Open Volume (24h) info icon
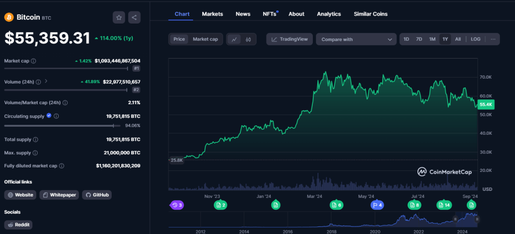The height and width of the screenshot is (234, 515). click(38, 82)
